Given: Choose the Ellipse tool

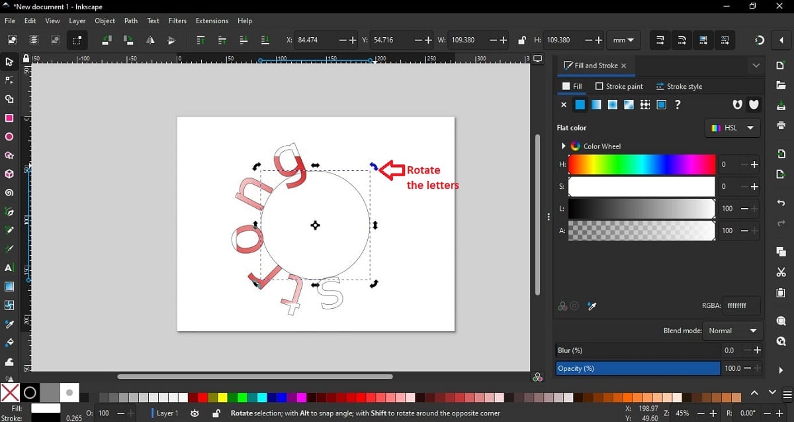Looking at the screenshot, I should pos(9,137).
